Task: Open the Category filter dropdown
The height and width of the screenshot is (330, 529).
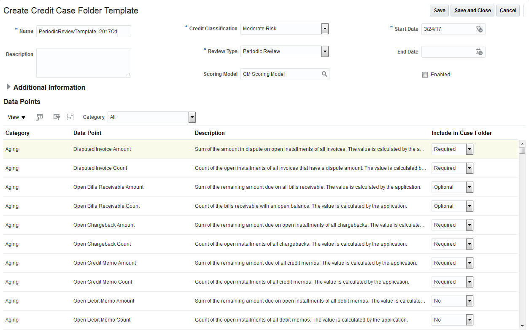Action: [x=192, y=117]
